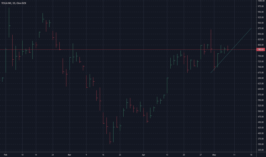This screenshot has width=266, height=157.
Task: Click the 14 date axis label
Action: pos(36,155)
